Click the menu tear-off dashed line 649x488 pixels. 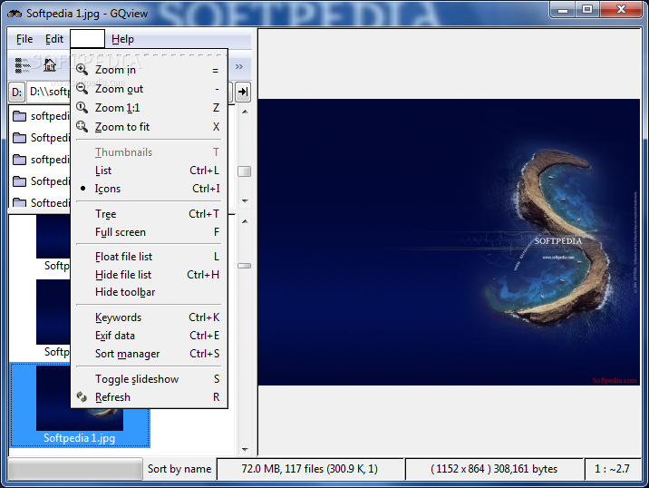(149, 54)
